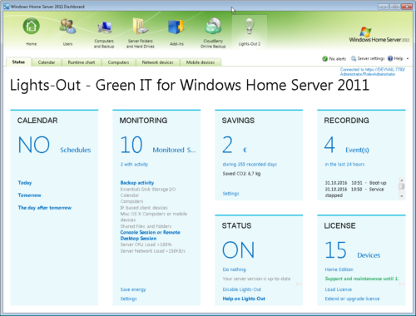
Task: Click during 255 recorded days link
Action: coord(250,164)
